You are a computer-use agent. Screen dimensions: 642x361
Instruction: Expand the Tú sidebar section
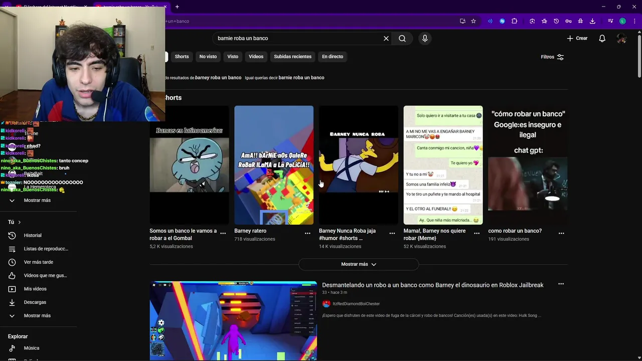coord(15,222)
